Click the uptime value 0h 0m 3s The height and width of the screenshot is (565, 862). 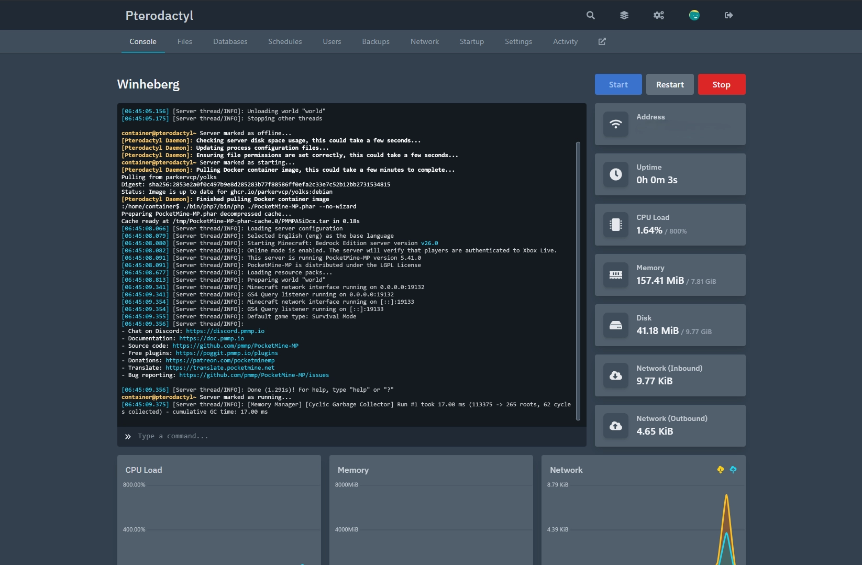[657, 180]
